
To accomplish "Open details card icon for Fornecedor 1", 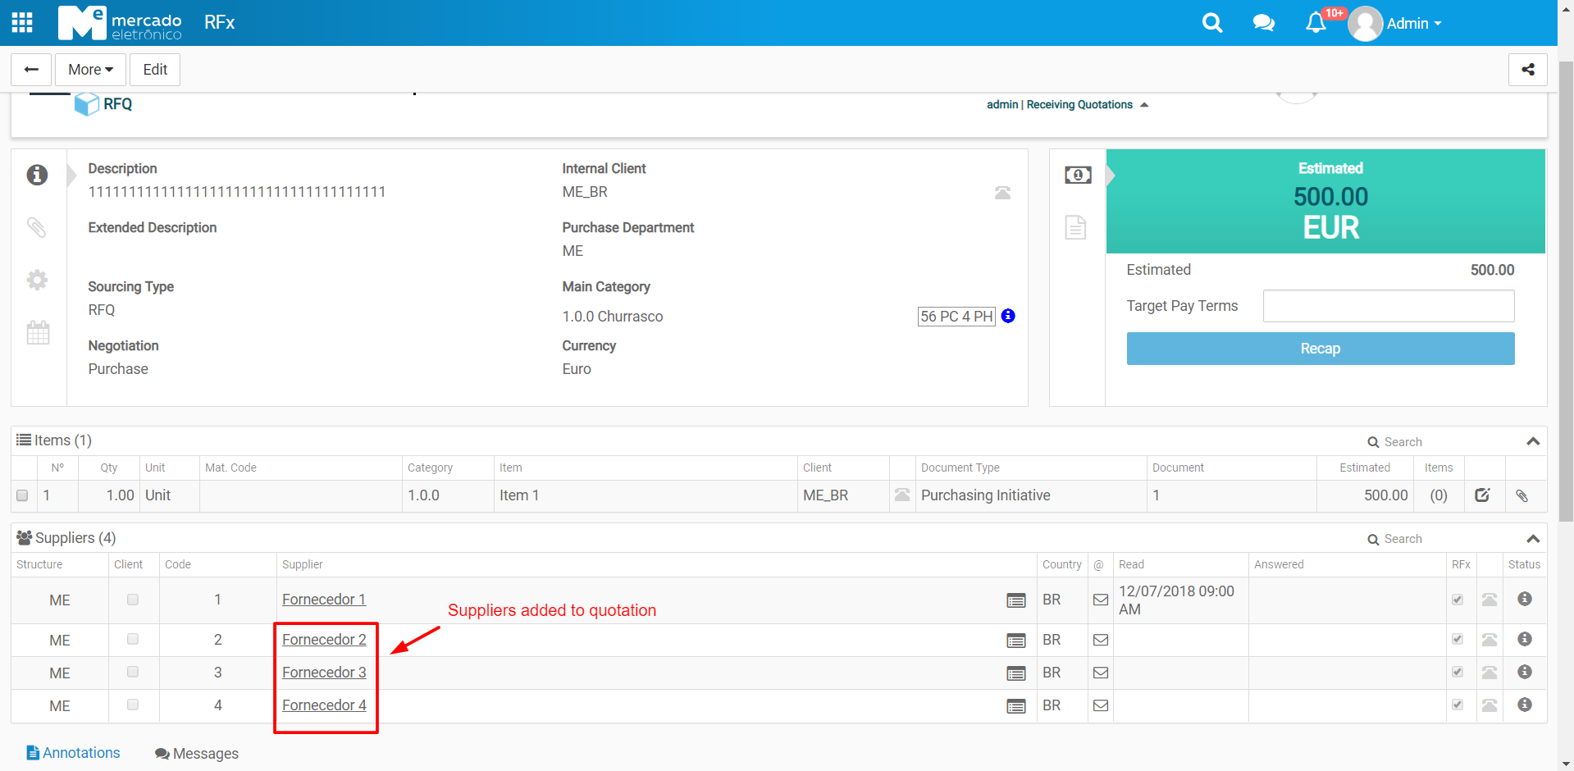I will point(1015,600).
